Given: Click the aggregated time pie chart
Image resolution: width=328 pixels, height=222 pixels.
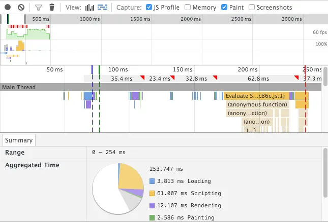Looking at the screenshot, I should pos(118,189).
